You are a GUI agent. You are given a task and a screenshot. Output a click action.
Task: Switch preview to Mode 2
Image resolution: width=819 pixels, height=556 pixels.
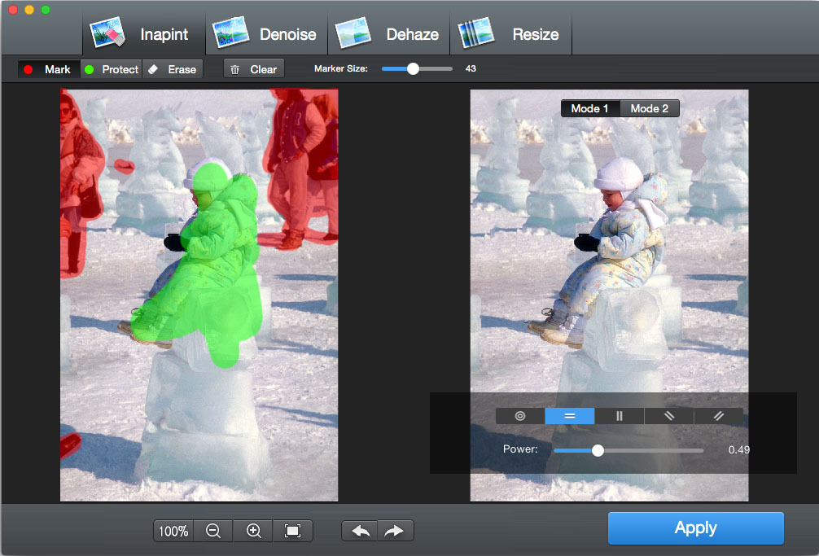[x=649, y=108]
